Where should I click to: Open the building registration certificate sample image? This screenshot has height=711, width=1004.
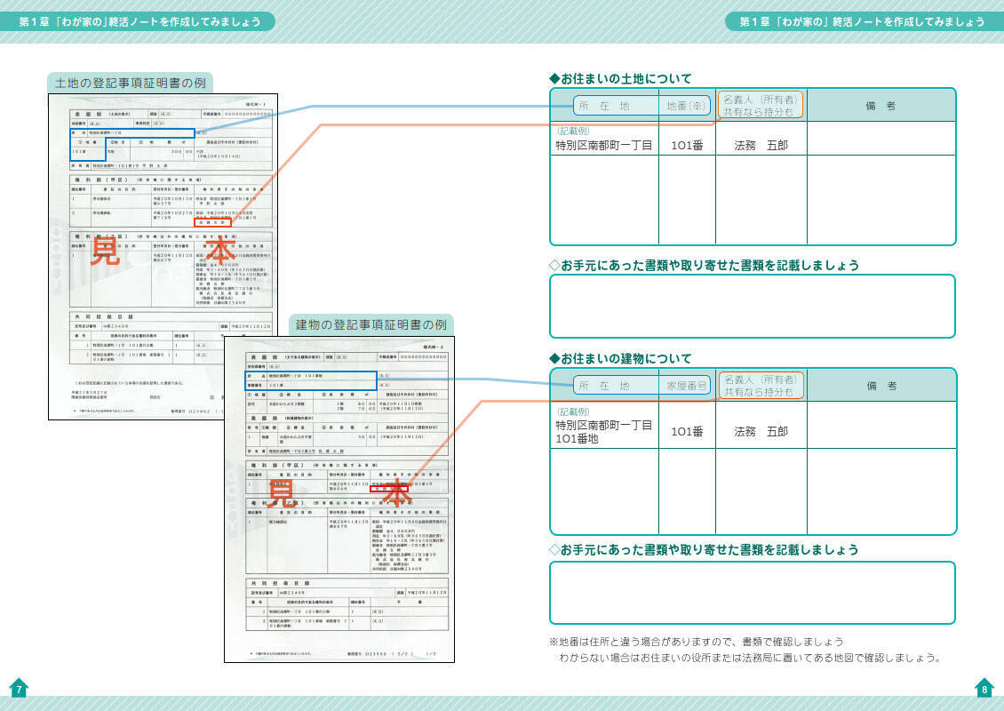tap(339, 498)
